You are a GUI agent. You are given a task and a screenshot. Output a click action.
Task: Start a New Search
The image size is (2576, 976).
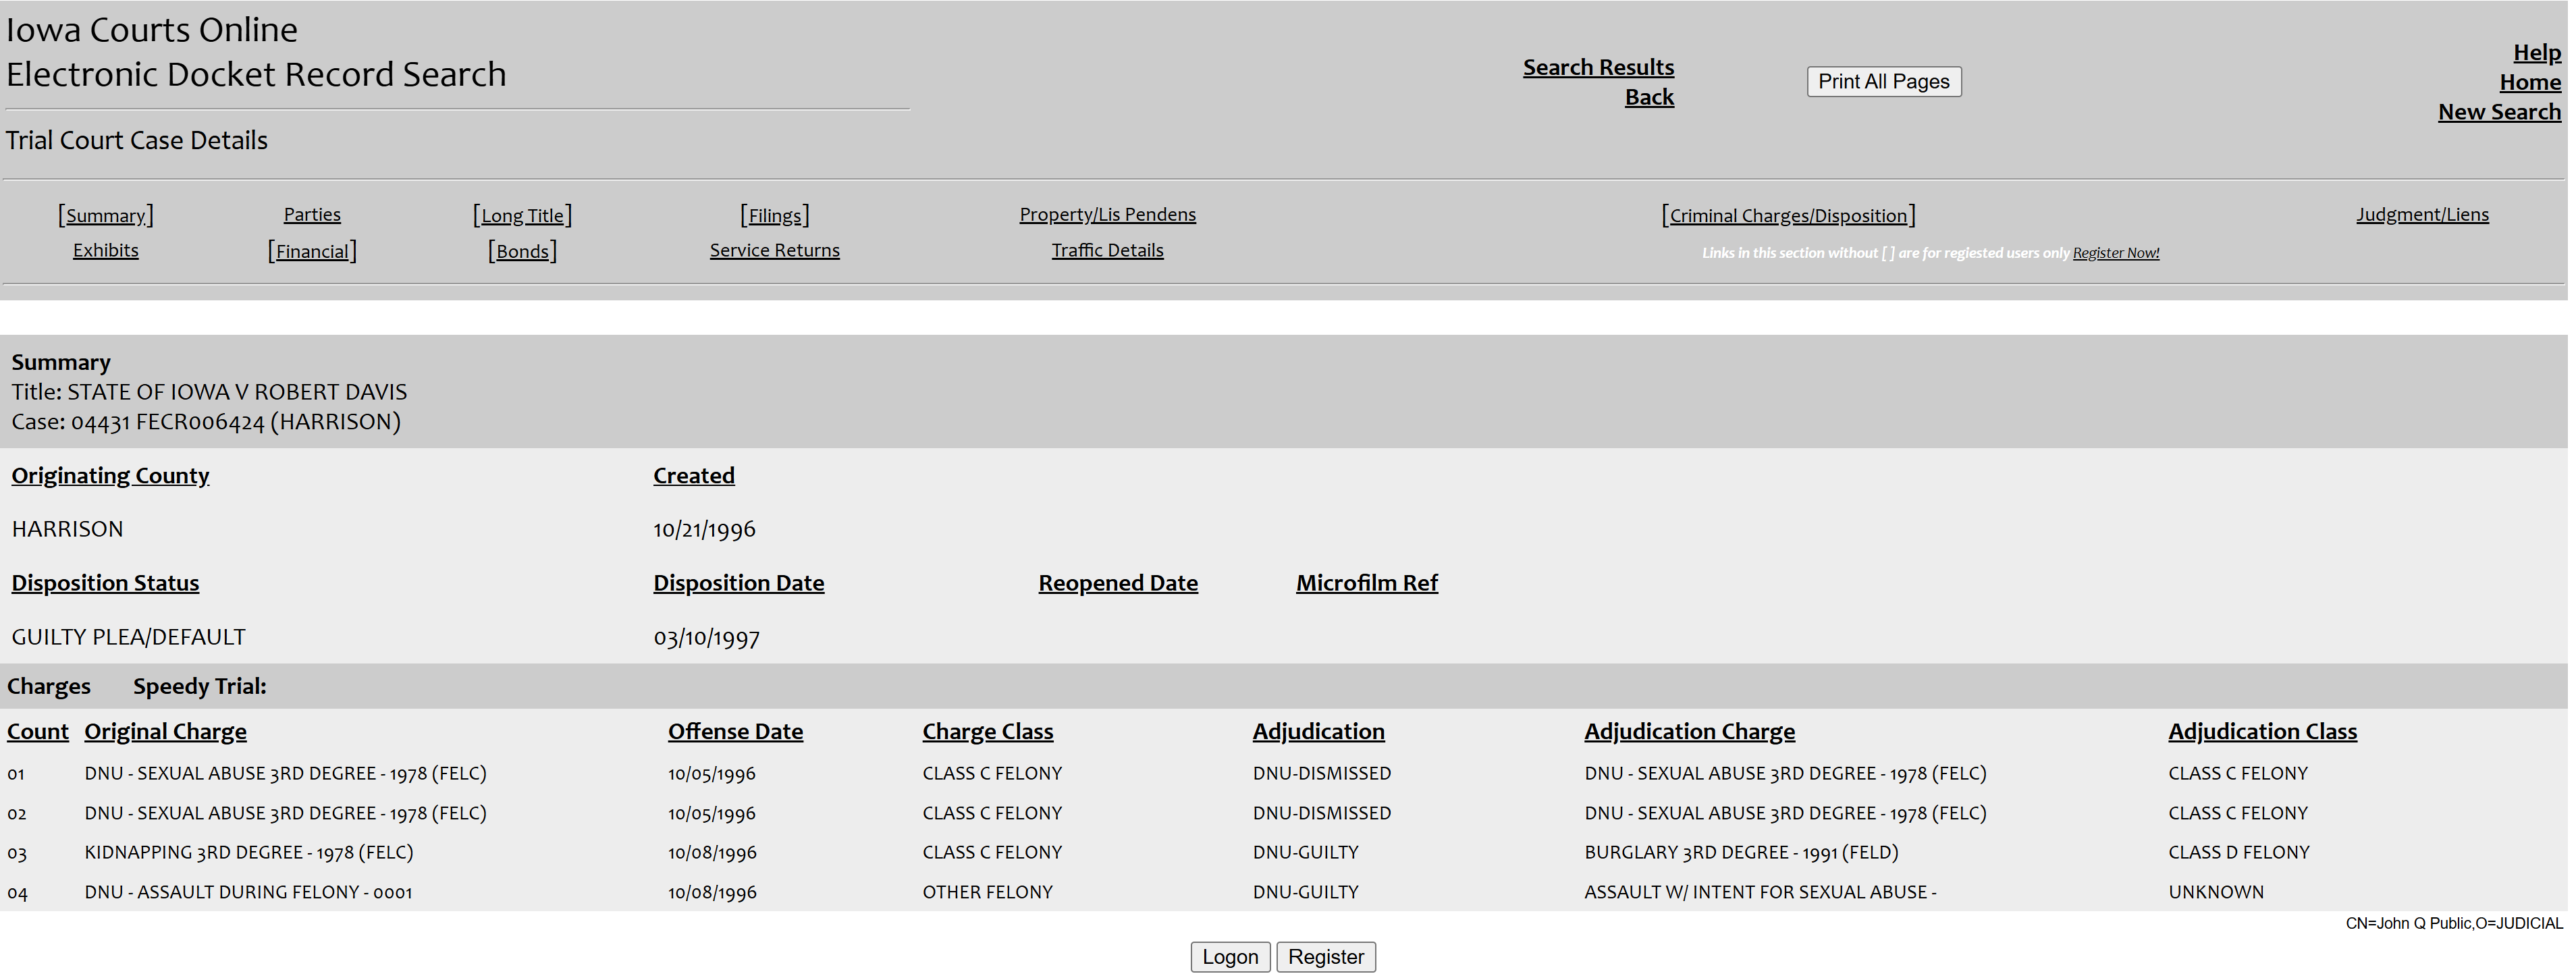click(2499, 112)
